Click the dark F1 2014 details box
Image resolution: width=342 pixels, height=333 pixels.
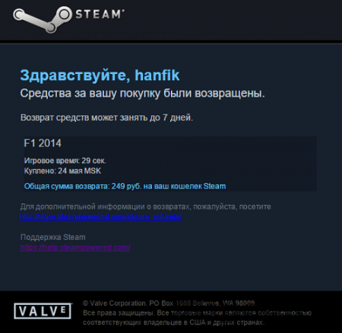pyautogui.click(x=170, y=164)
